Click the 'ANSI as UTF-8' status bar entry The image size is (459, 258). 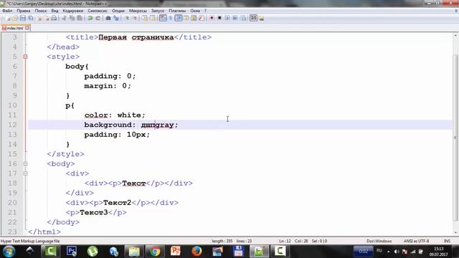tap(416, 242)
